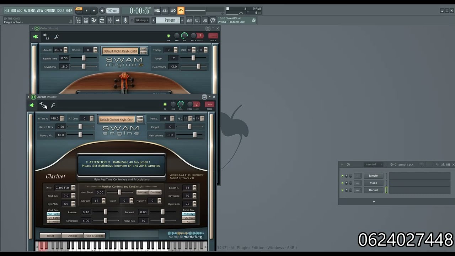Viewport: 455px width, 256px height.
Task: Toggle Pattern/Song mode switch
Action: click(x=79, y=10)
